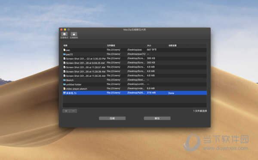Image resolution: width=258 pixels, height=160 pixels.
Task: Click the '6.9 MB' size value
Action: tap(151, 88)
